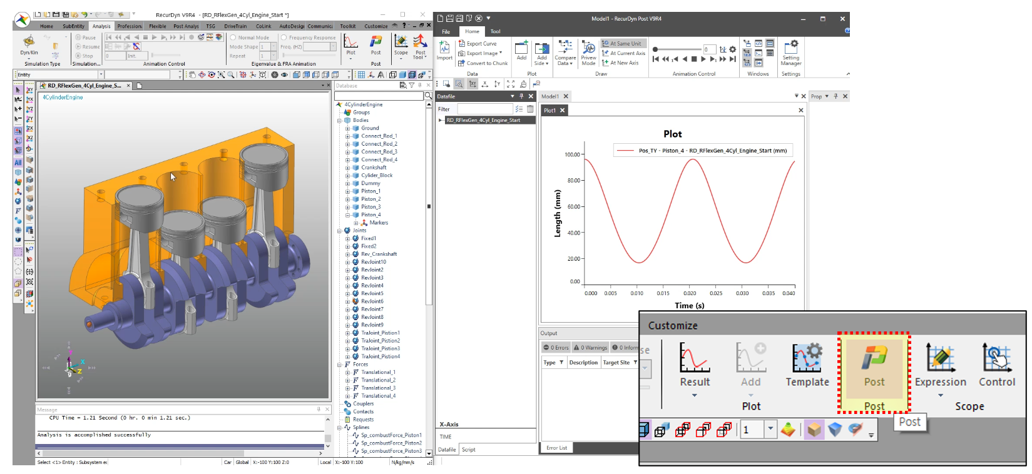This screenshot has width=1032, height=474.
Task: Toggle Errors filter in Output panel
Action: [x=556, y=348]
